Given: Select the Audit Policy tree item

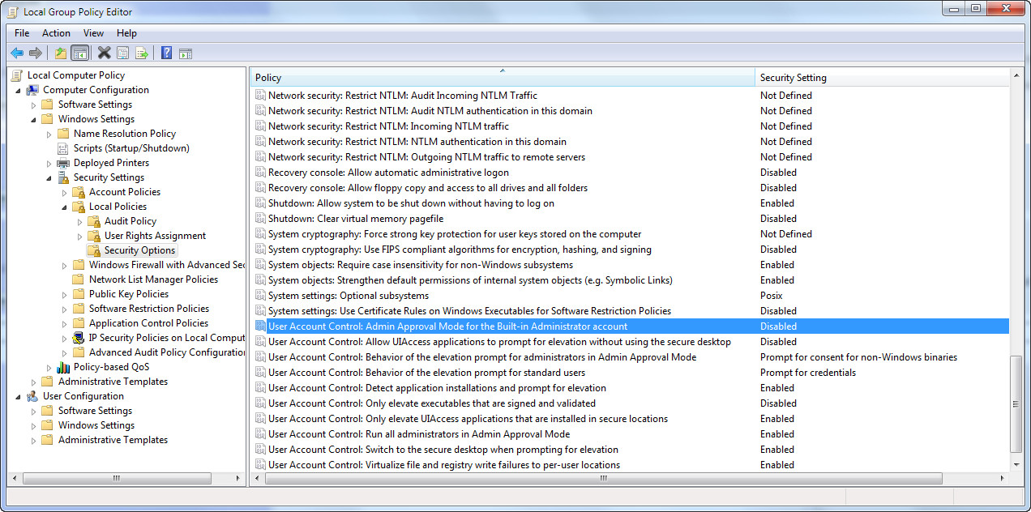Looking at the screenshot, I should coord(130,221).
